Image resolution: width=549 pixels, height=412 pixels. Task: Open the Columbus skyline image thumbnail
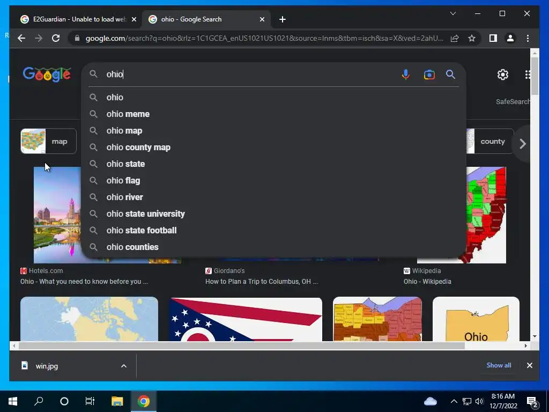tap(58, 215)
